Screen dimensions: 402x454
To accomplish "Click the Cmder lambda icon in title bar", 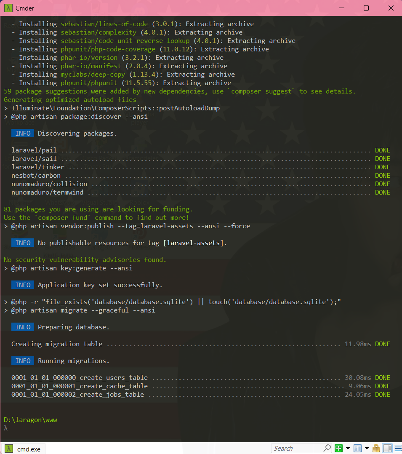I will [8, 8].
